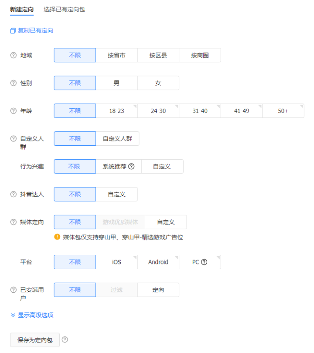Screen dimensions: 314x353
Task: Select 男 as the gender option
Action: (x=116, y=83)
